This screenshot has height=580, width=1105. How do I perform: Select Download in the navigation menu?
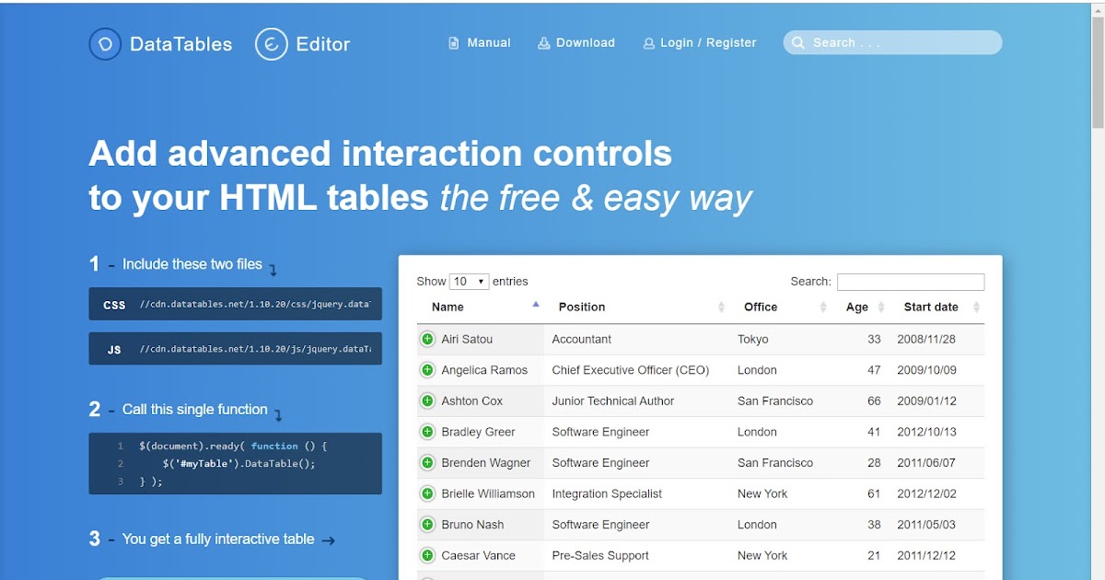point(586,42)
